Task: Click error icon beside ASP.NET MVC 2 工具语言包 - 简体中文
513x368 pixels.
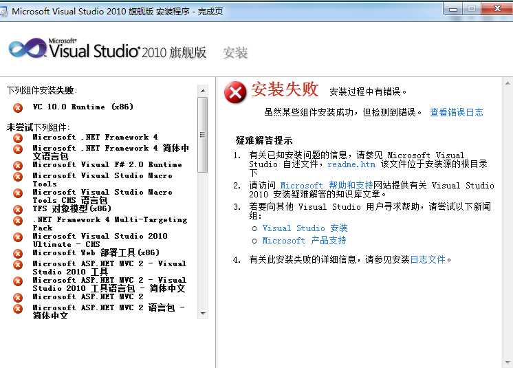Action: [18, 281]
